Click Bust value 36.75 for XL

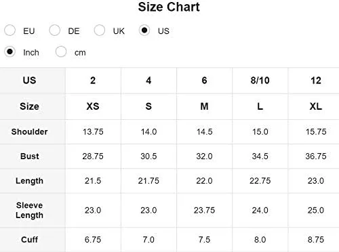click(316, 156)
